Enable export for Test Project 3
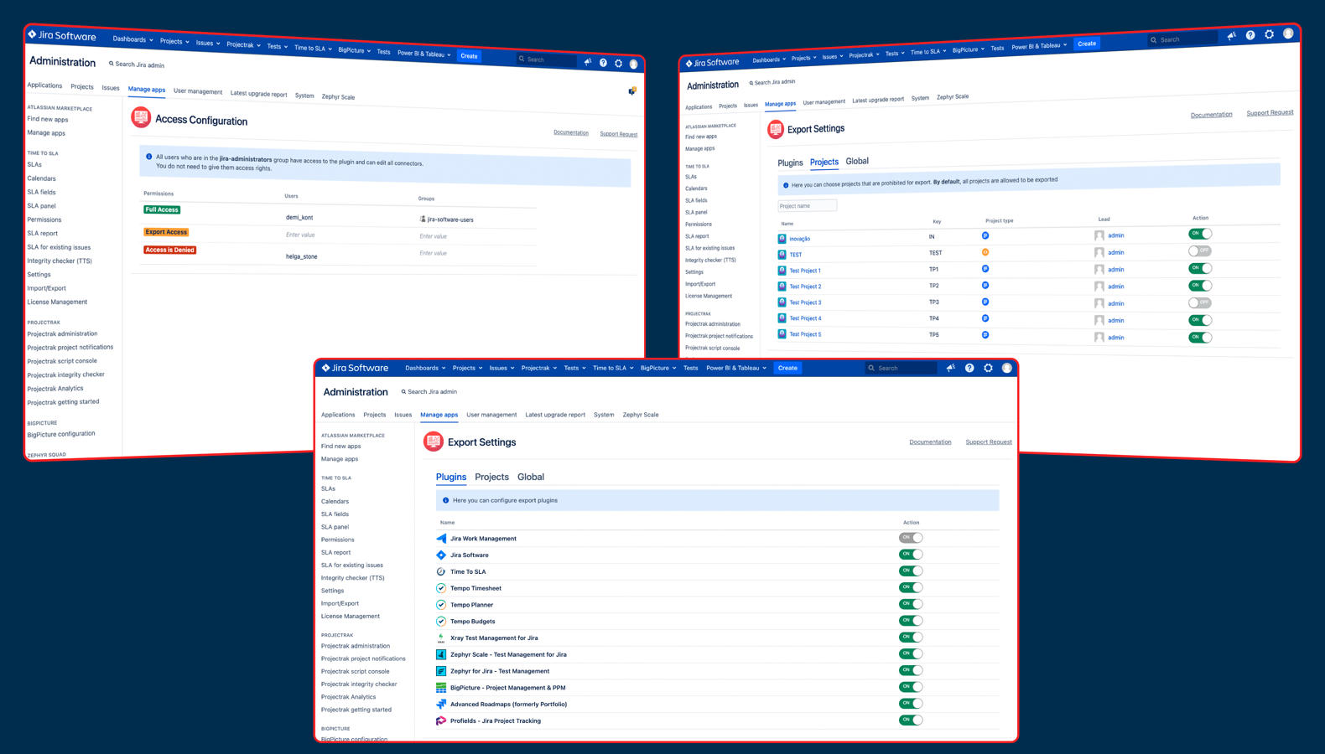Image resolution: width=1325 pixels, height=754 pixels. (x=1200, y=302)
